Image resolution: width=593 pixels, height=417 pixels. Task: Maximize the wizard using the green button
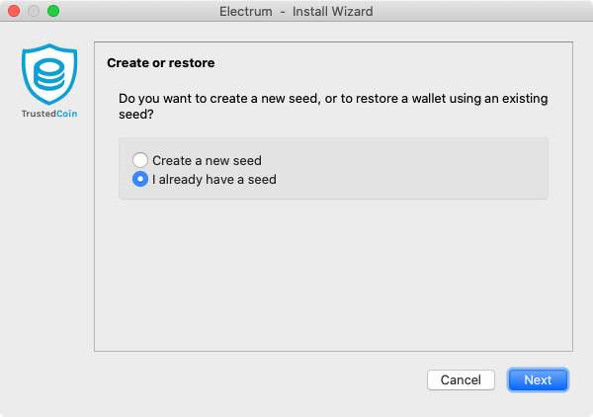coord(53,11)
